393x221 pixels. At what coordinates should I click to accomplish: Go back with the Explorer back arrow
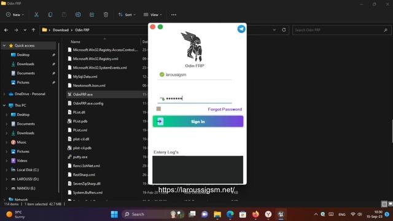point(6,30)
